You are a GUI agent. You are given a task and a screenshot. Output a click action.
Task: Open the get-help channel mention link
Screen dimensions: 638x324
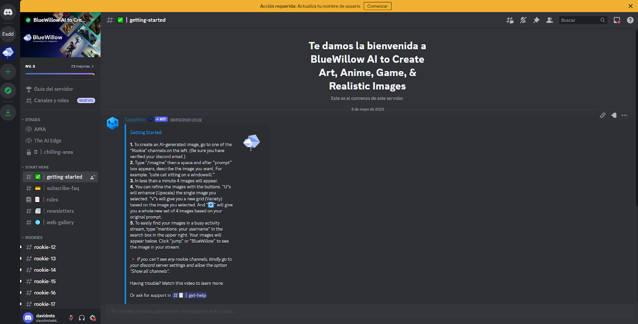pos(190,295)
